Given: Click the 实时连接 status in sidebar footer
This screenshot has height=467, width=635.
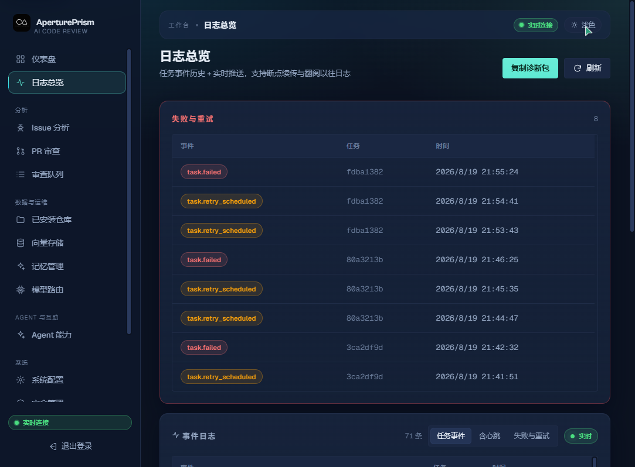Looking at the screenshot, I should click(70, 423).
